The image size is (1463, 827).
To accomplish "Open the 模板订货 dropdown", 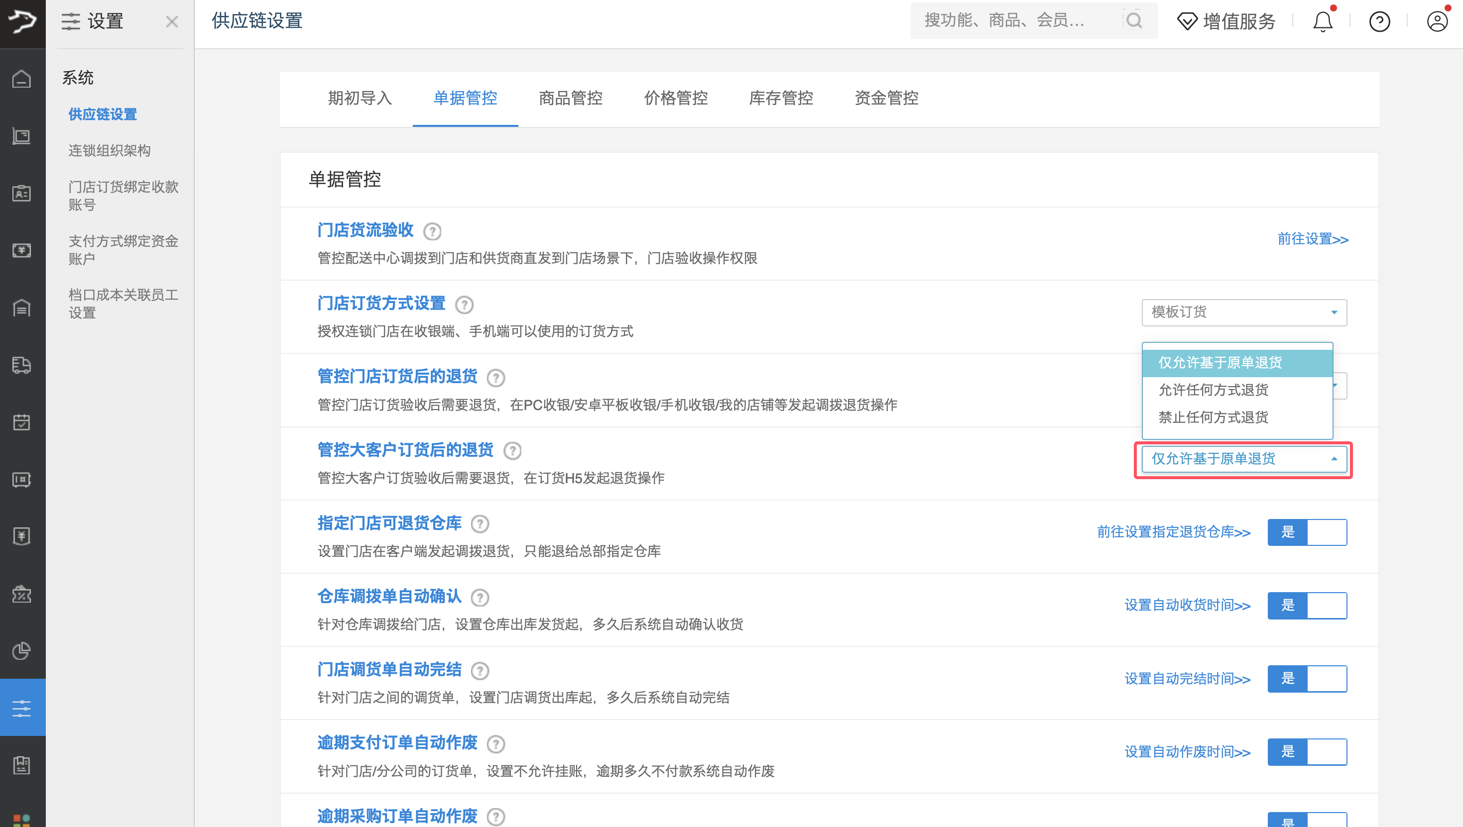I will click(1244, 312).
